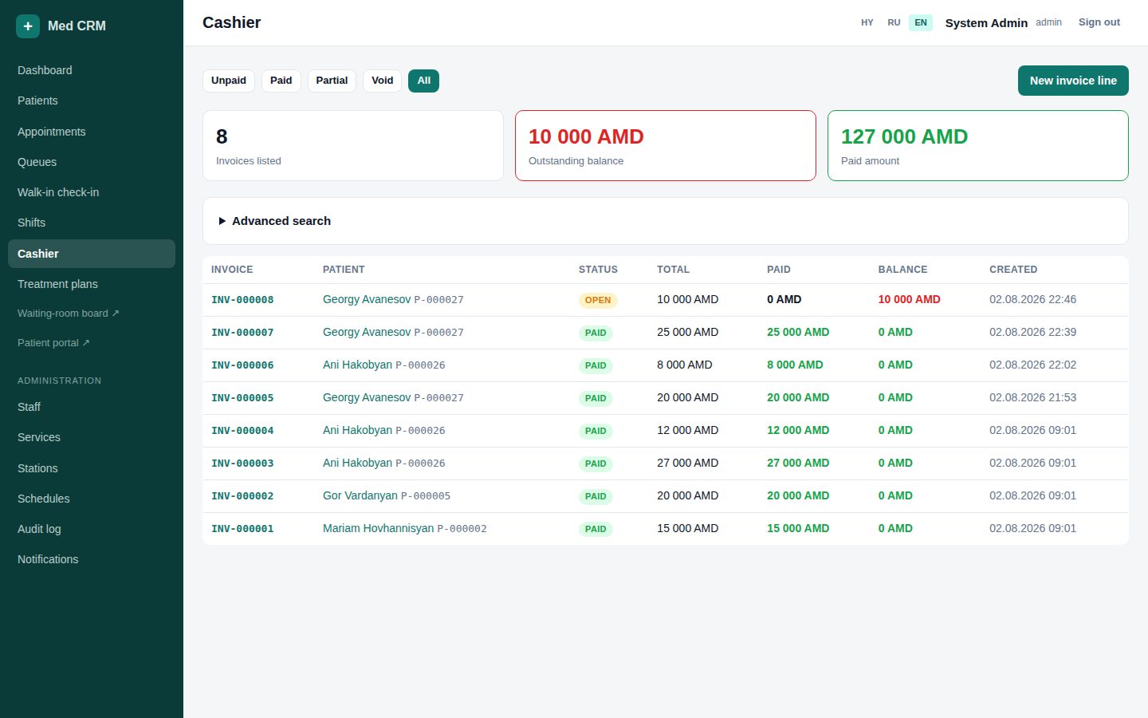Navigate to Queues
This screenshot has width=1148, height=718.
tap(92, 162)
